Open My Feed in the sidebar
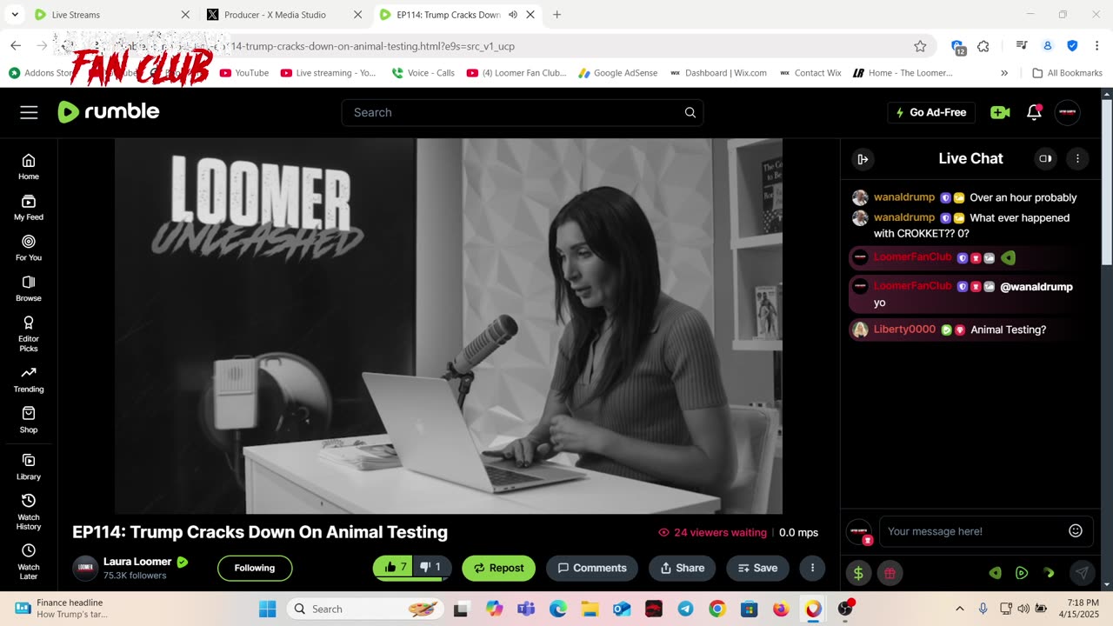 pyautogui.click(x=29, y=207)
